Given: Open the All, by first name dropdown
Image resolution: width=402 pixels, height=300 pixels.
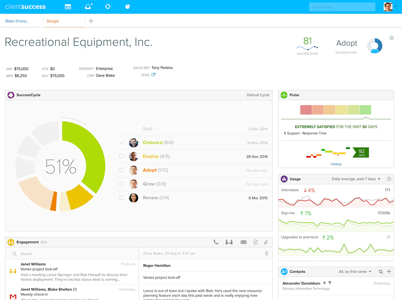Looking at the screenshot, I should point(355,272).
